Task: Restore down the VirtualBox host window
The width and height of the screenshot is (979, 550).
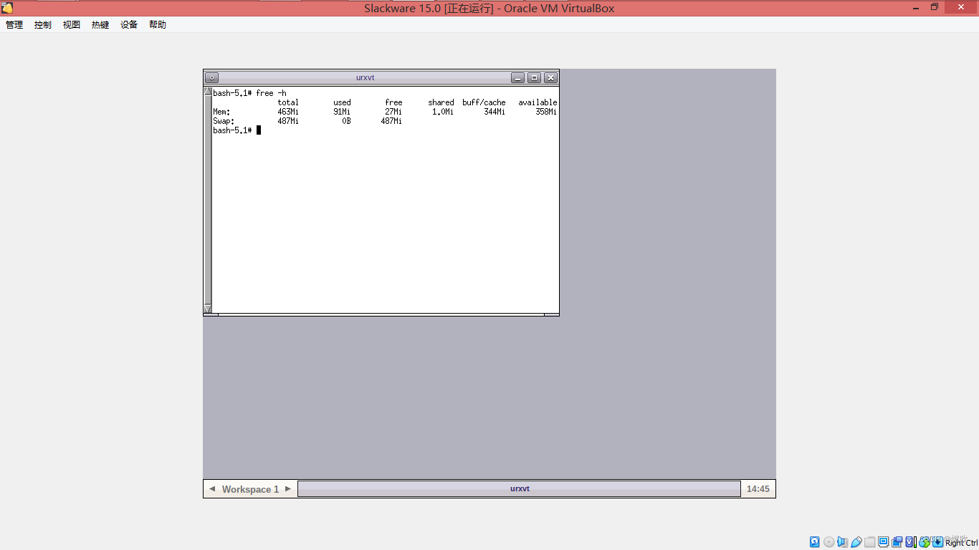Action: (x=935, y=7)
